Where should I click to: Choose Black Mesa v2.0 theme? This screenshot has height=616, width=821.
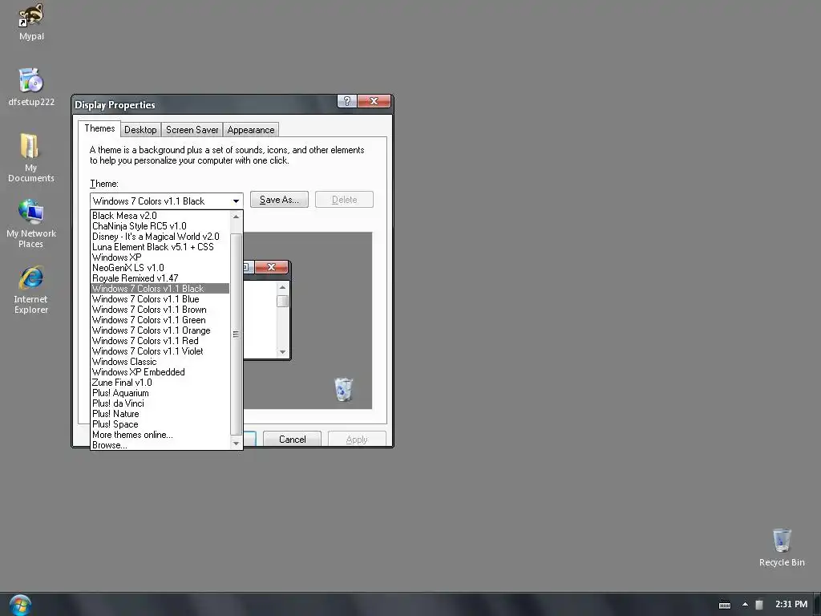(x=160, y=216)
